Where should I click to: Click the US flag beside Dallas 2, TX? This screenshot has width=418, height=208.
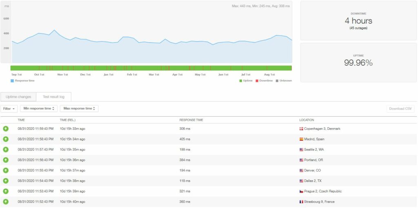[301, 181]
